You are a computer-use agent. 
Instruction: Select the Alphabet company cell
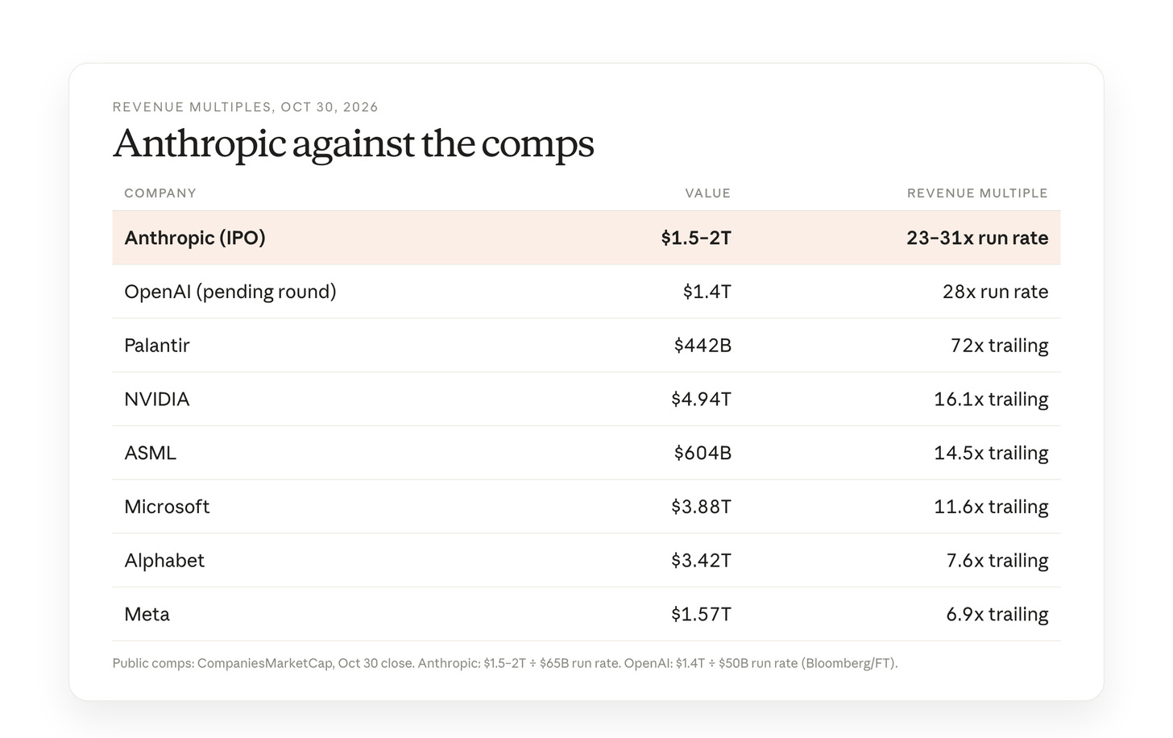coord(164,561)
